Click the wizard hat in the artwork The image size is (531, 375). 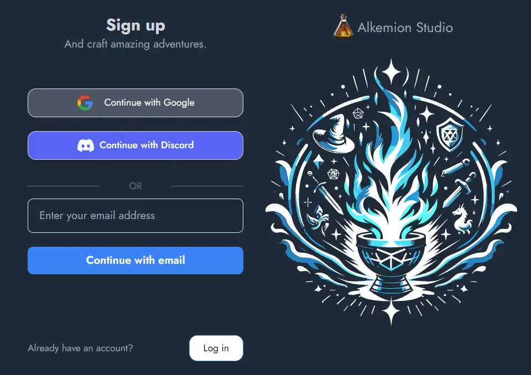tap(333, 133)
